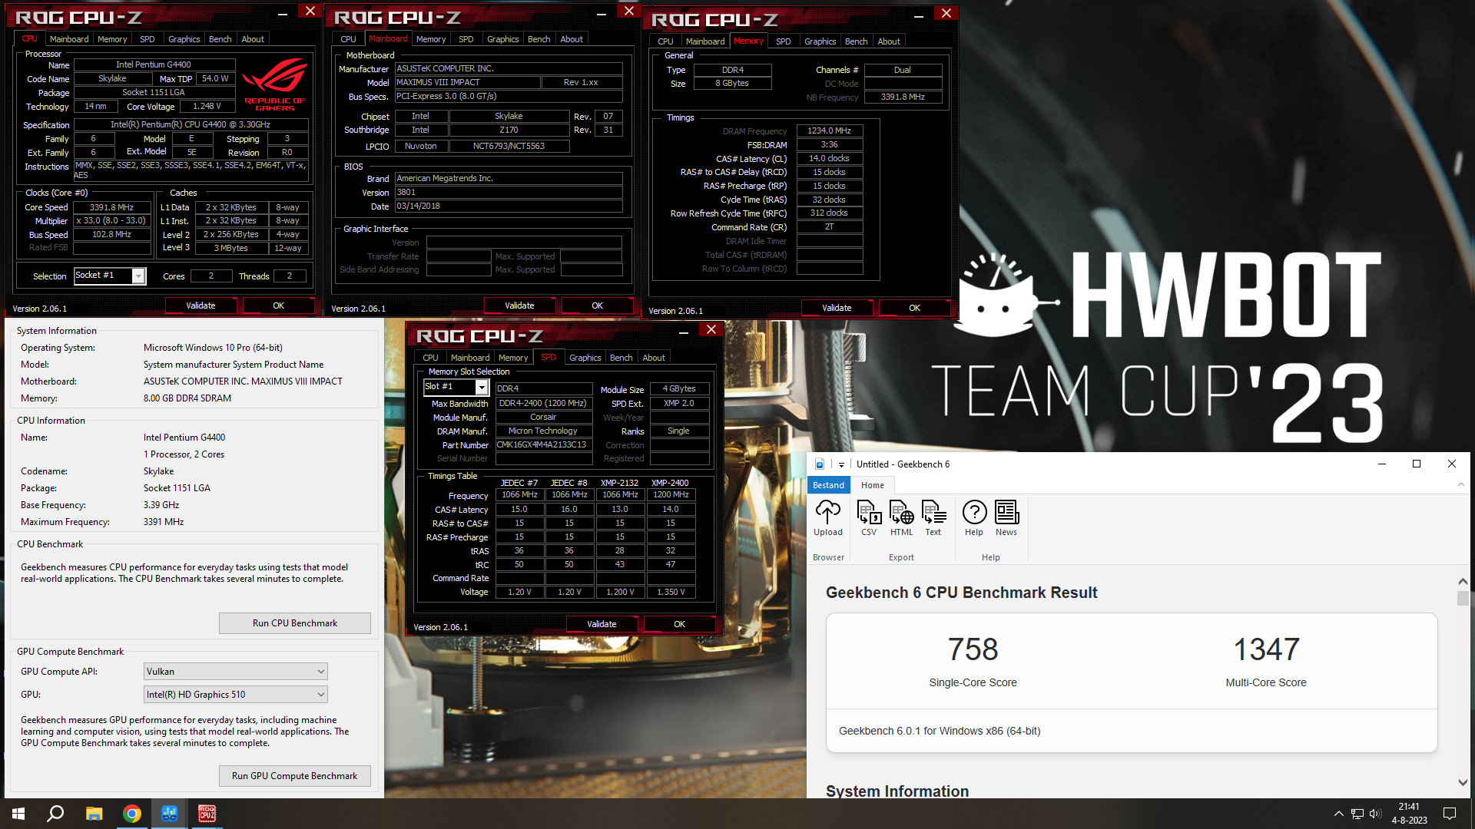Click the Geekbench results scrollbar down arrow

coord(1463,782)
